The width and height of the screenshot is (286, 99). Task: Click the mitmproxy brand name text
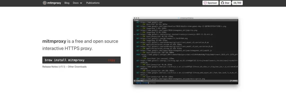click(54, 3)
